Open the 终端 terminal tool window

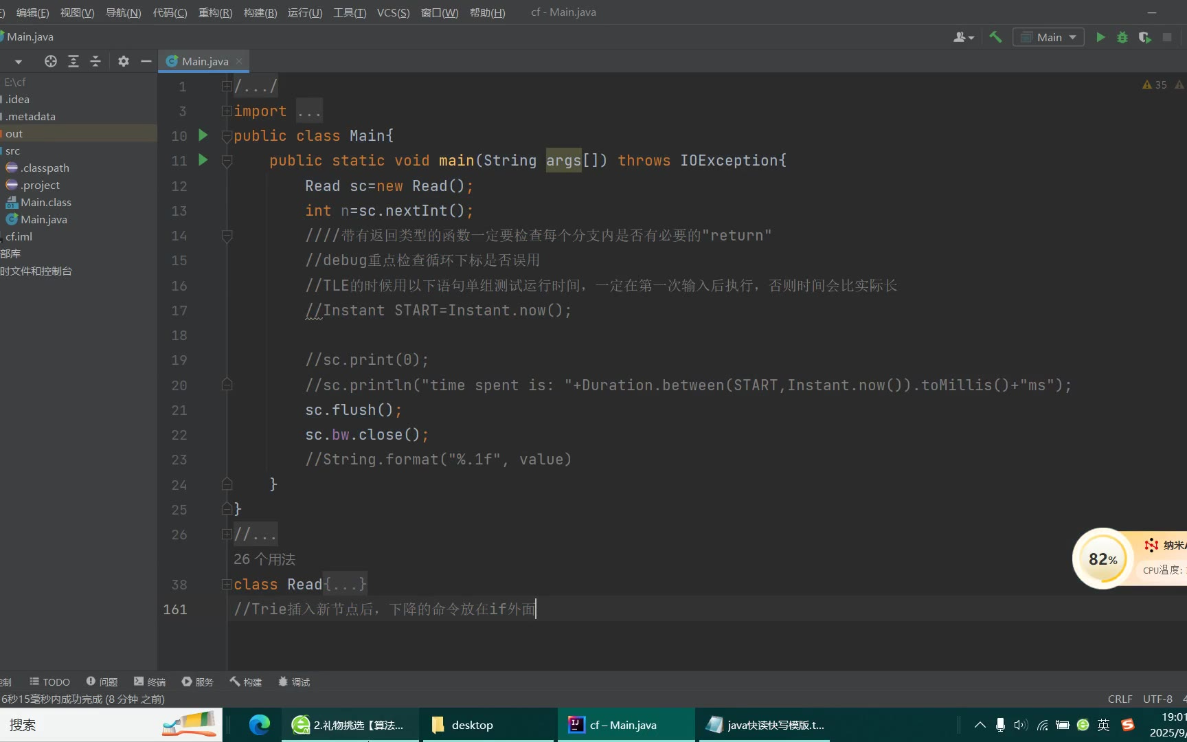click(x=150, y=682)
